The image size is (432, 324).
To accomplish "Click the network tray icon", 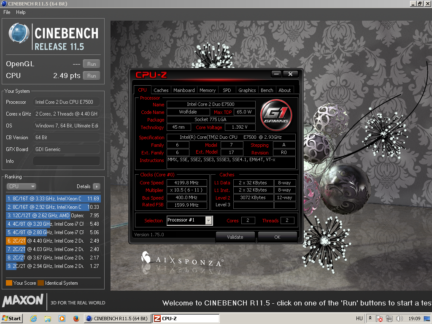I will (x=389, y=319).
